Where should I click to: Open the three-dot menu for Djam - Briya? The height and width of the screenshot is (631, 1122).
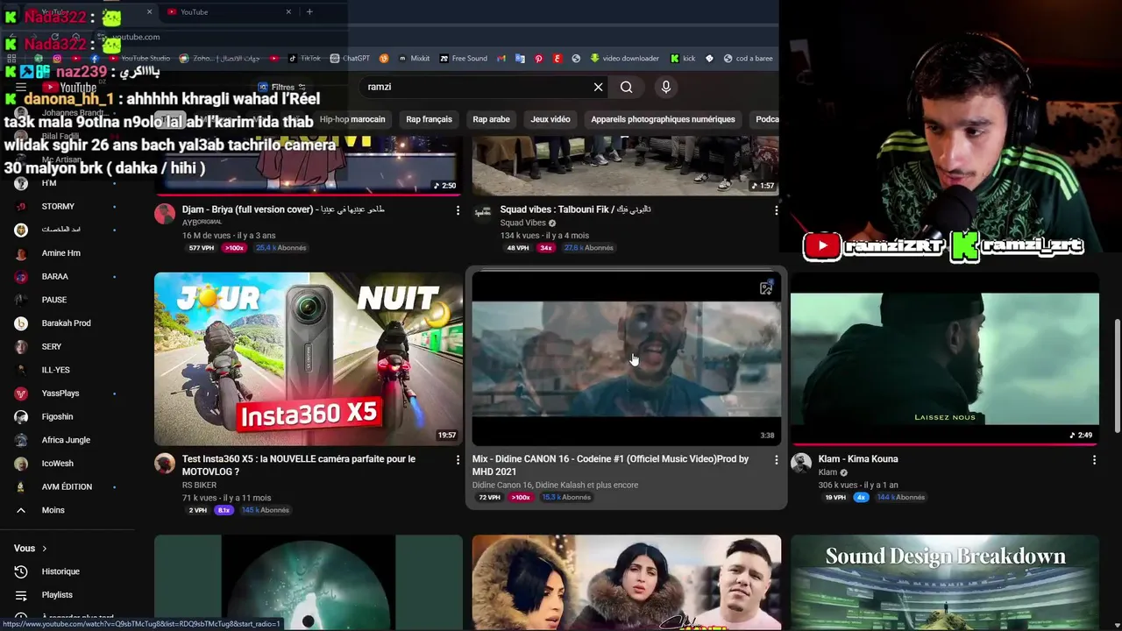(x=458, y=210)
